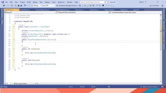This screenshot has width=166, height=93.
Task: Open the File menu
Action: (6, 2)
